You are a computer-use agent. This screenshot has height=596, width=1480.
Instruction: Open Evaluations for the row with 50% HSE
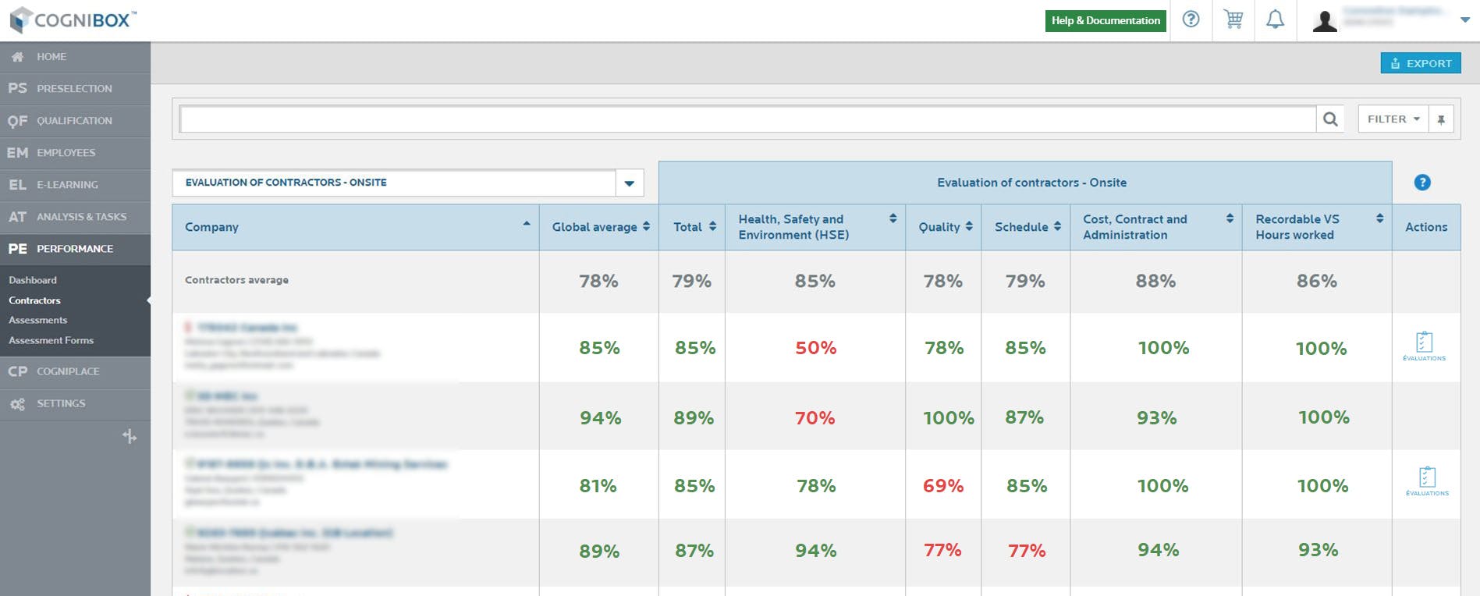[1425, 346]
